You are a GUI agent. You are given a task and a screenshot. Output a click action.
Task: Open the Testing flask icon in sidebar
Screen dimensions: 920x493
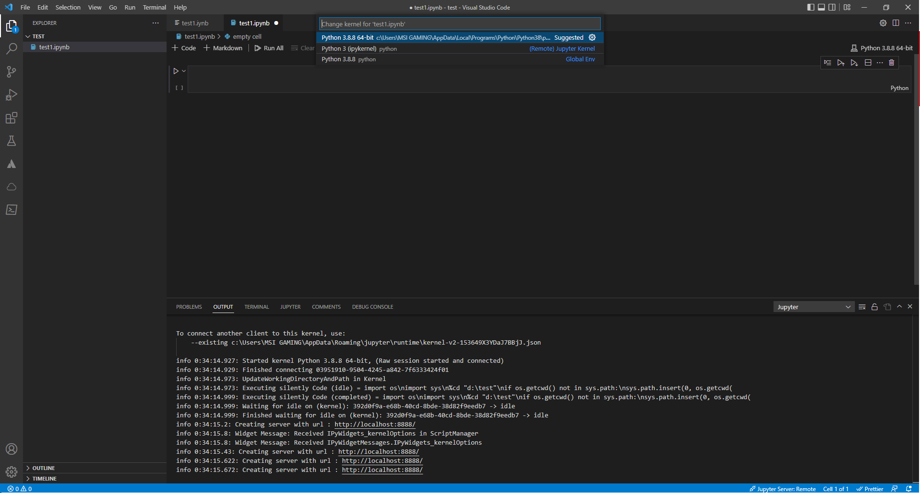coord(11,141)
